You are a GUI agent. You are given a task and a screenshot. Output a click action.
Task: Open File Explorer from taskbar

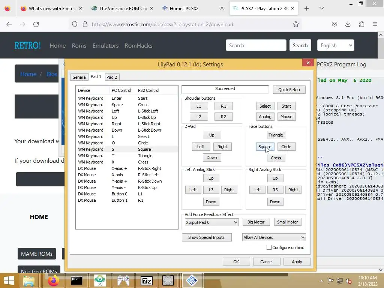pos(28,280)
